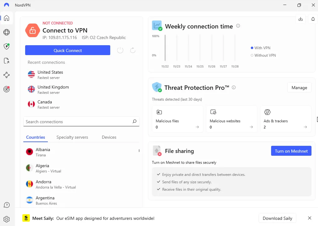318x226 pixels.
Task: Open the globe VPN servers sidebar icon
Action: [7, 32]
